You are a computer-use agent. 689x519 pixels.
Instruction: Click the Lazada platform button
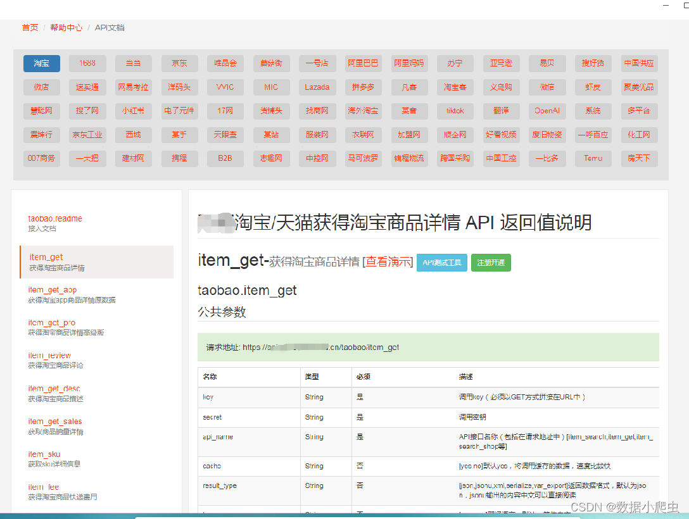317,87
